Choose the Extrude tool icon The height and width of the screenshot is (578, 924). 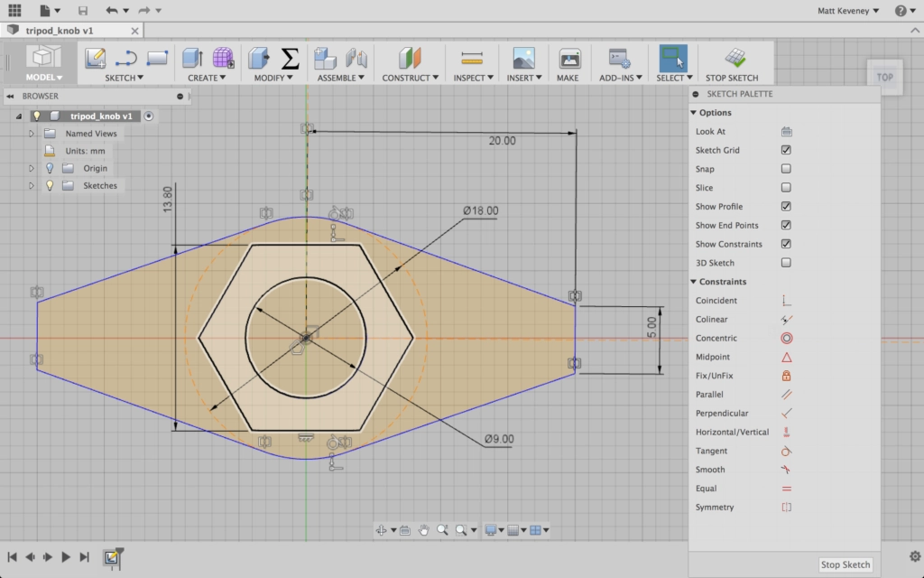tap(193, 58)
